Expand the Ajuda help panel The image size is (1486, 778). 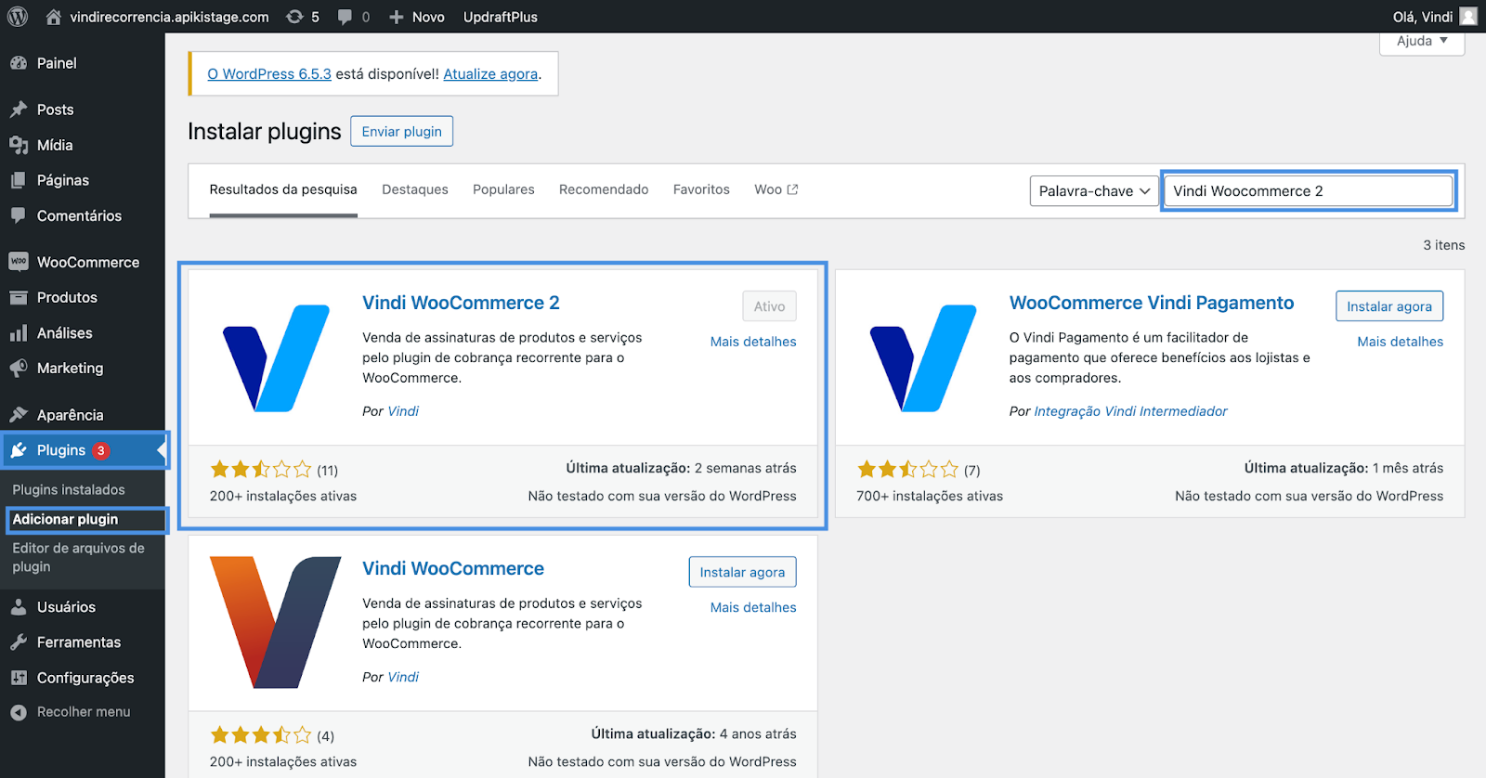(1422, 42)
